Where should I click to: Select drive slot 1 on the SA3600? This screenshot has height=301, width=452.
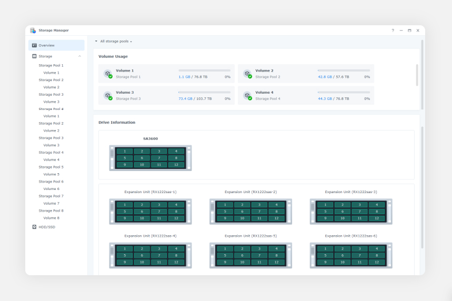(x=125, y=151)
